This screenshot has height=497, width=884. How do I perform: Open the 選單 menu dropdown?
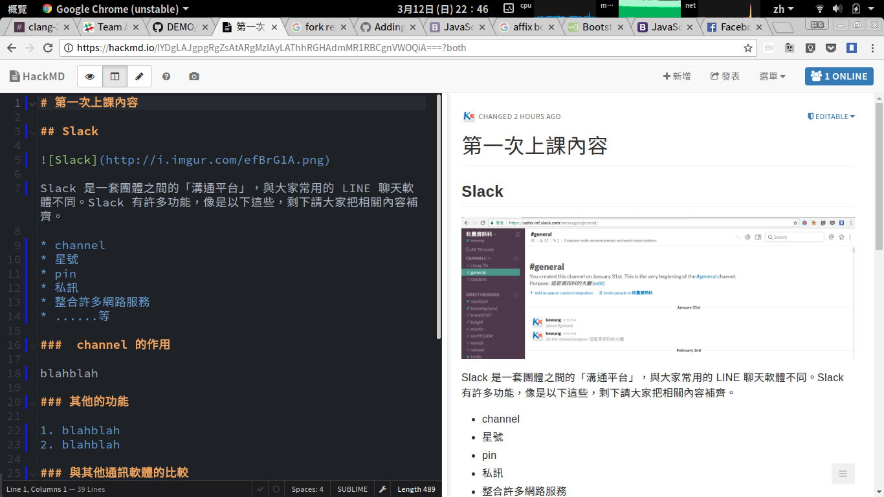[772, 76]
